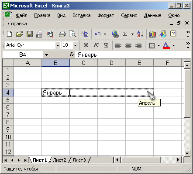Open the Файл menu
The width and height of the screenshot is (193, 174).
(21, 15)
